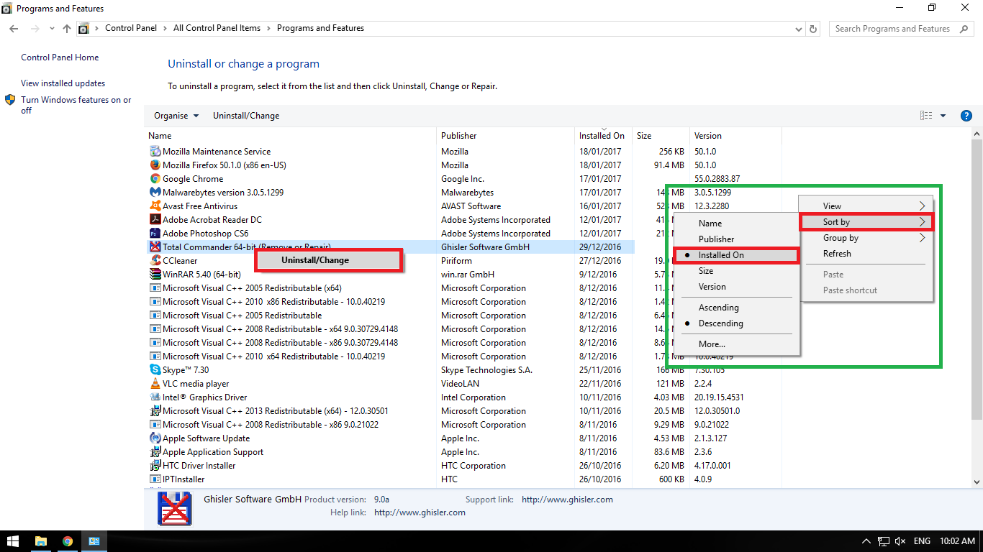Click the Mozilla Maintenance Service icon
983x552 pixels.
coord(155,152)
